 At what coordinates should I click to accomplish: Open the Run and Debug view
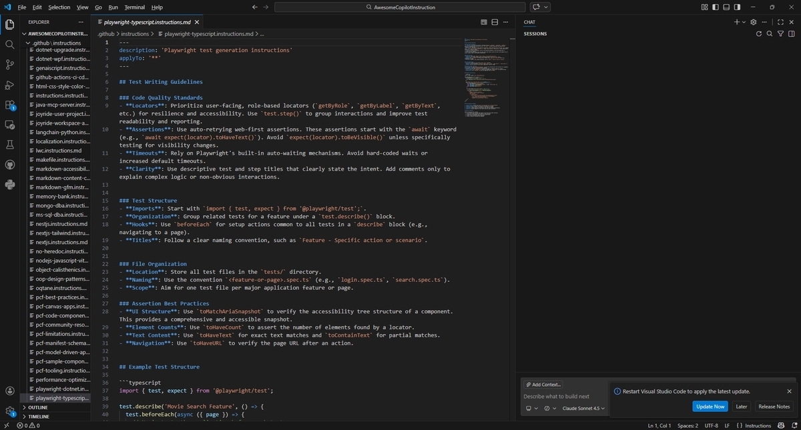tap(9, 85)
